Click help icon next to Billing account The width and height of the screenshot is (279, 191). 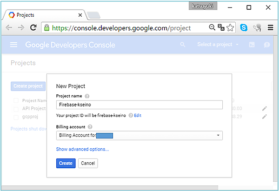90,127
